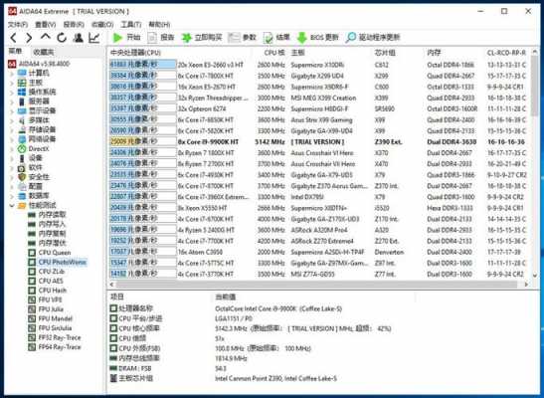544x398 pixels.
Task: Select the 内存复制 memory copy benchmark
Action: [47, 234]
